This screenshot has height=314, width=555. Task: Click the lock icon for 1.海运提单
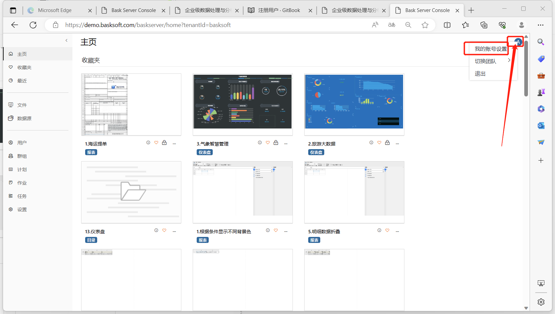coord(164,142)
